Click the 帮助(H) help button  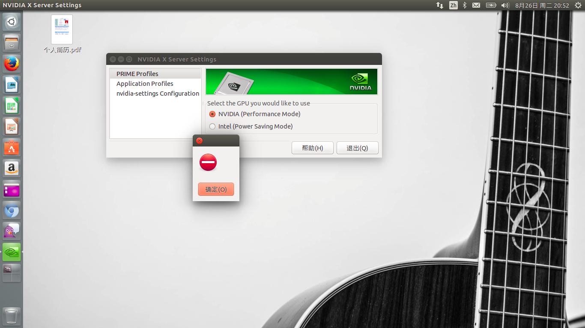click(313, 148)
